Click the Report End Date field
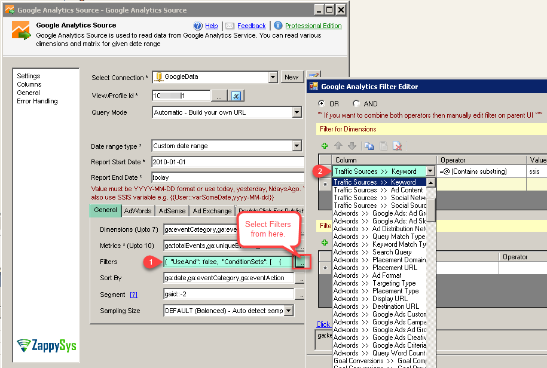This screenshot has width=547, height=368. pos(228,177)
